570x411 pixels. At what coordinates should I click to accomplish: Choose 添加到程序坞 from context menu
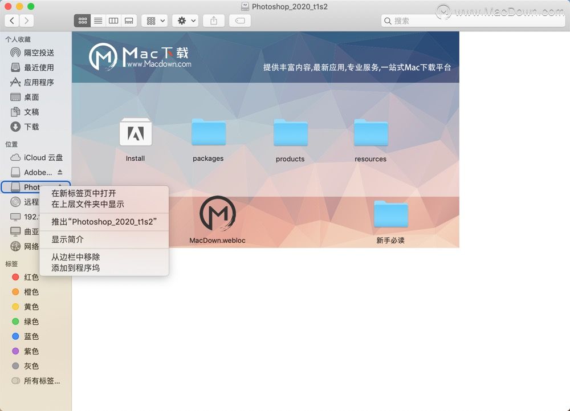coord(104,268)
